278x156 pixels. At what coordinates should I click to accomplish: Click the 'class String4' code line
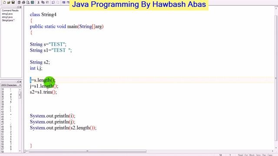coord(43,14)
